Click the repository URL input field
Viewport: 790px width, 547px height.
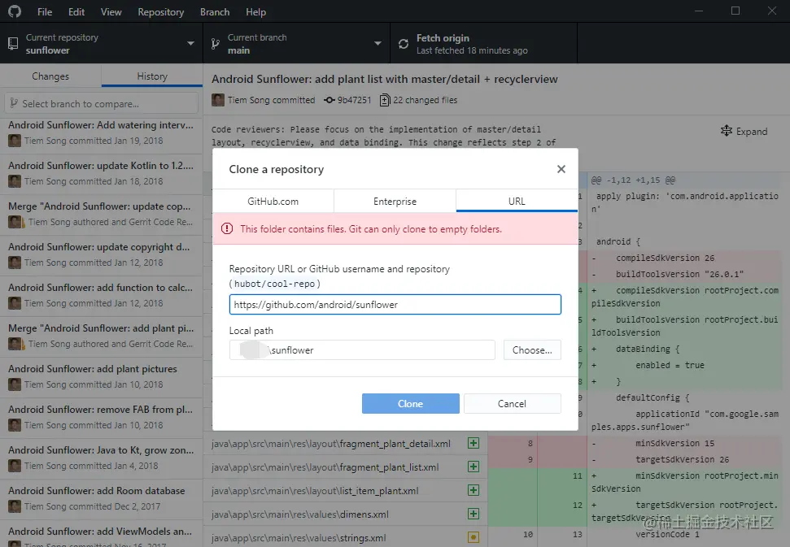395,305
